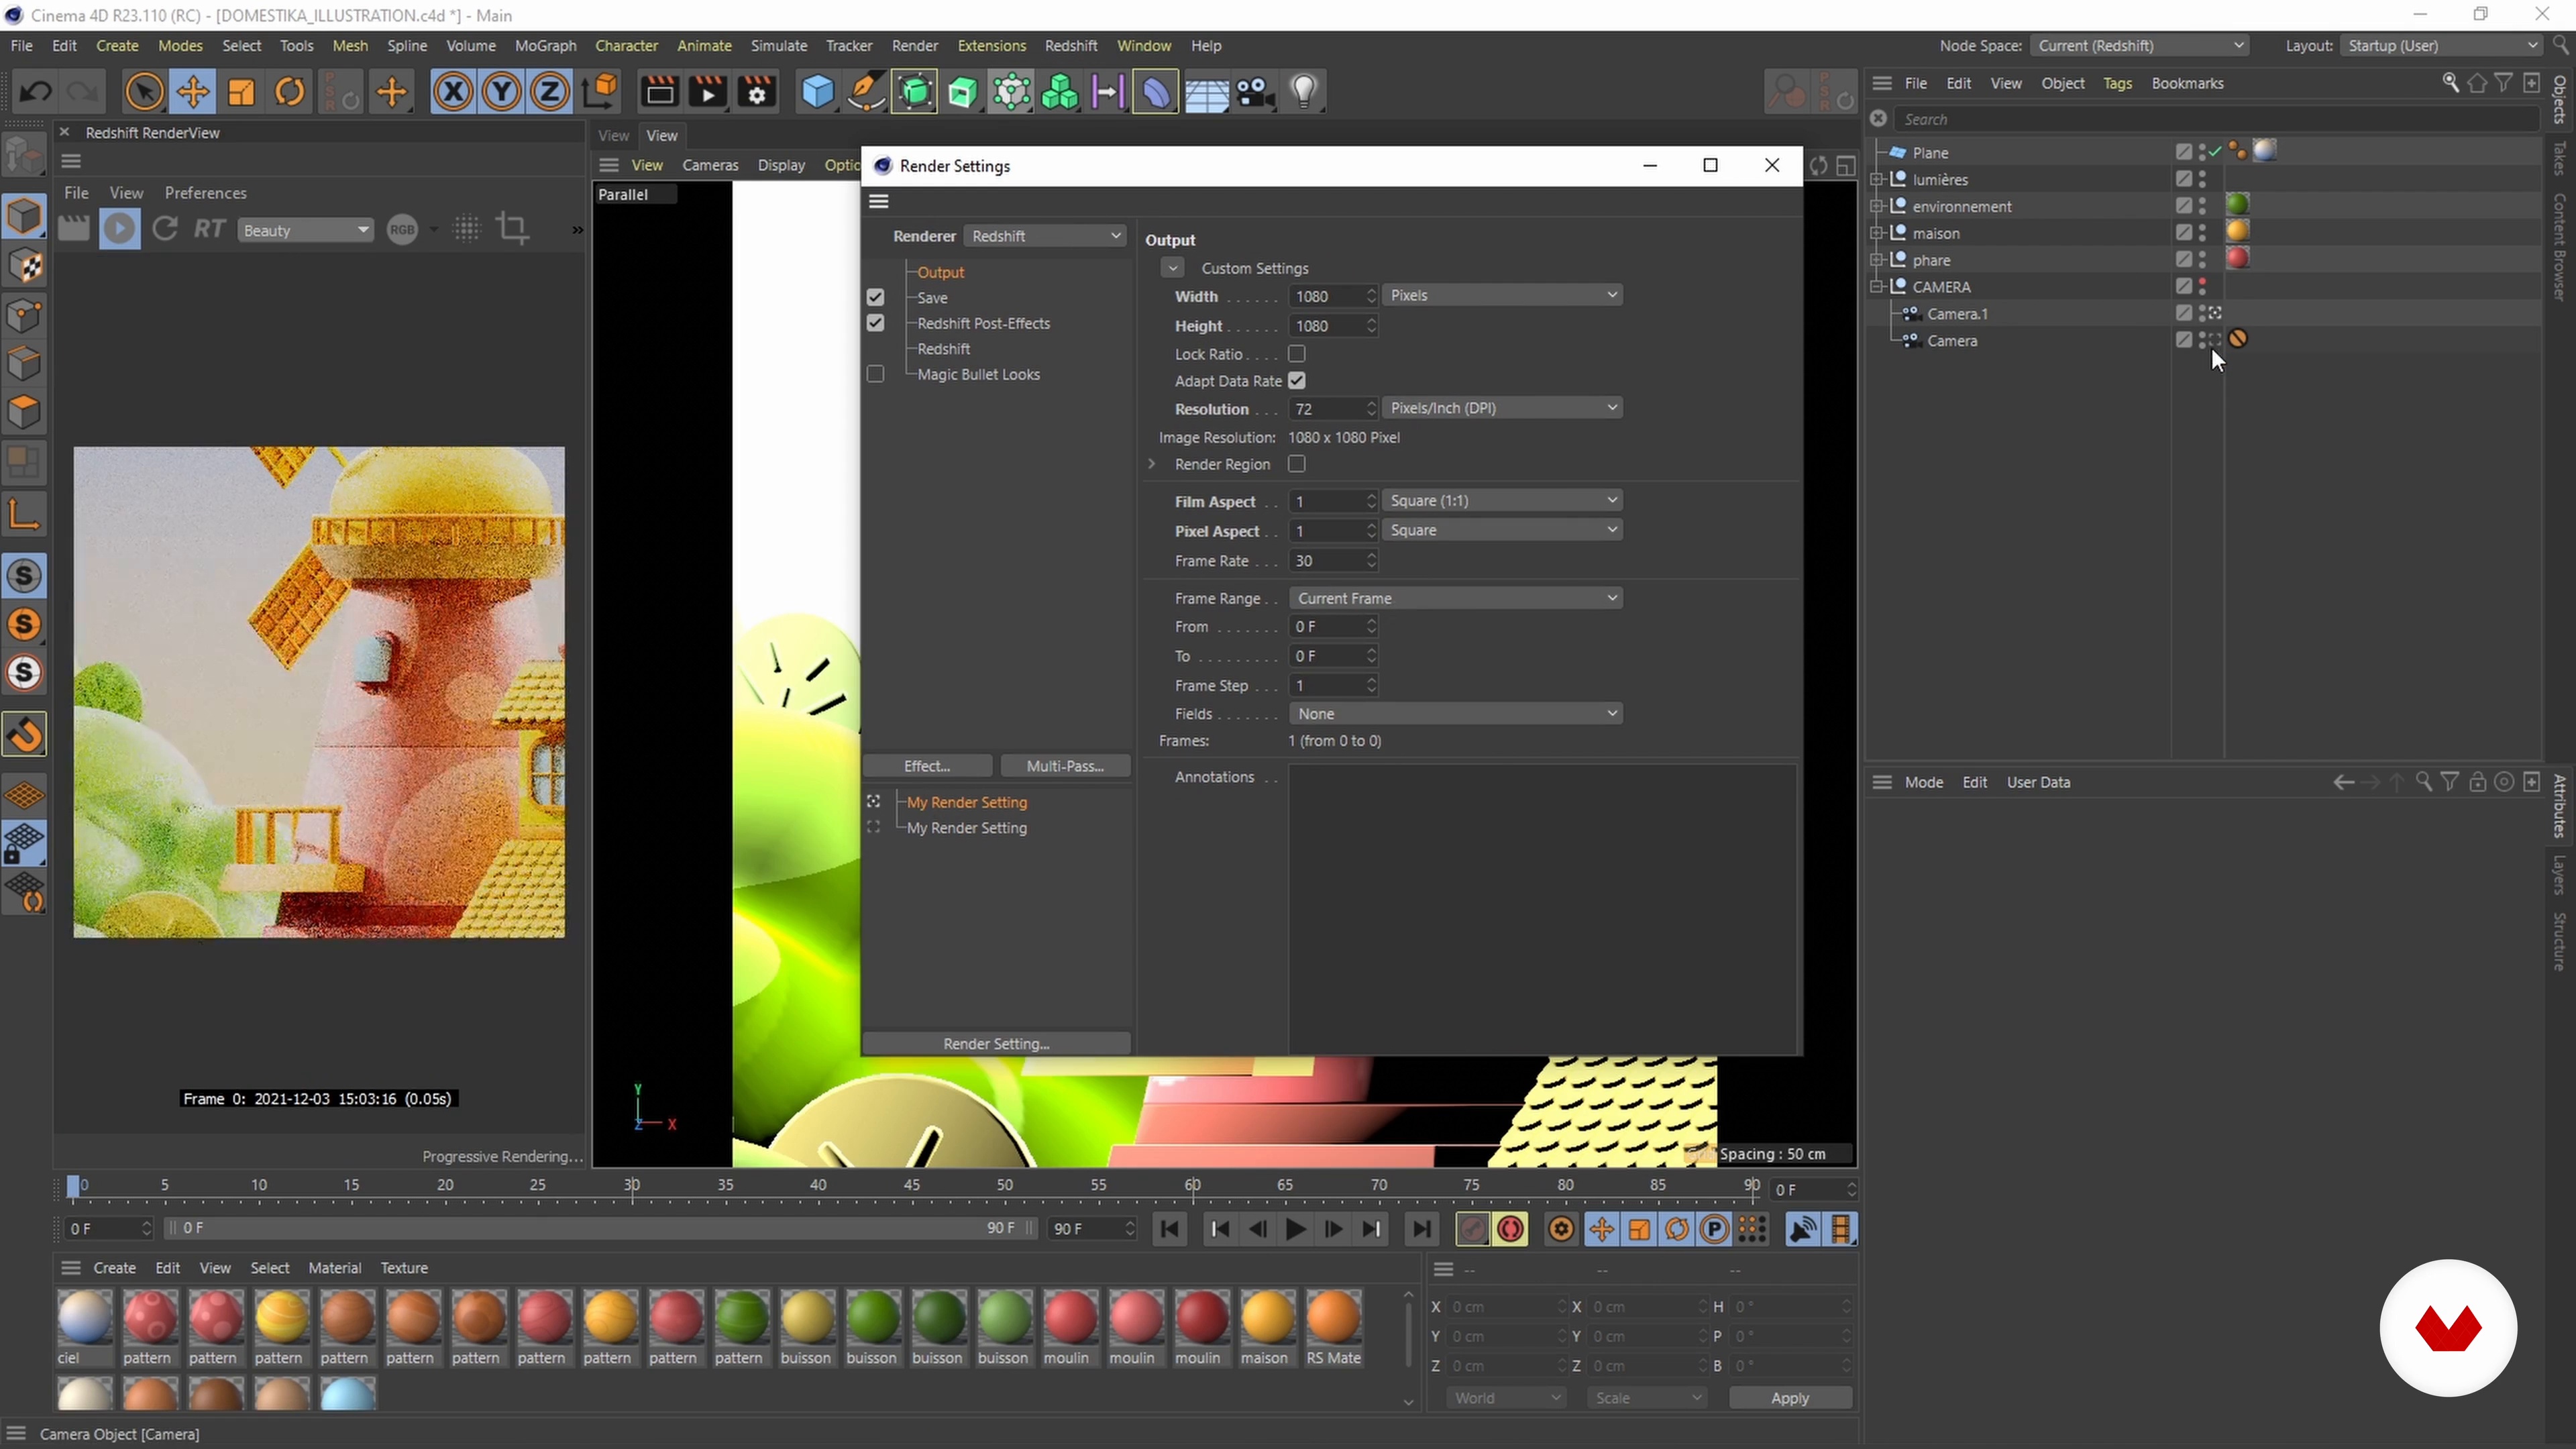Click Render to Picture Viewer icon

(708, 92)
